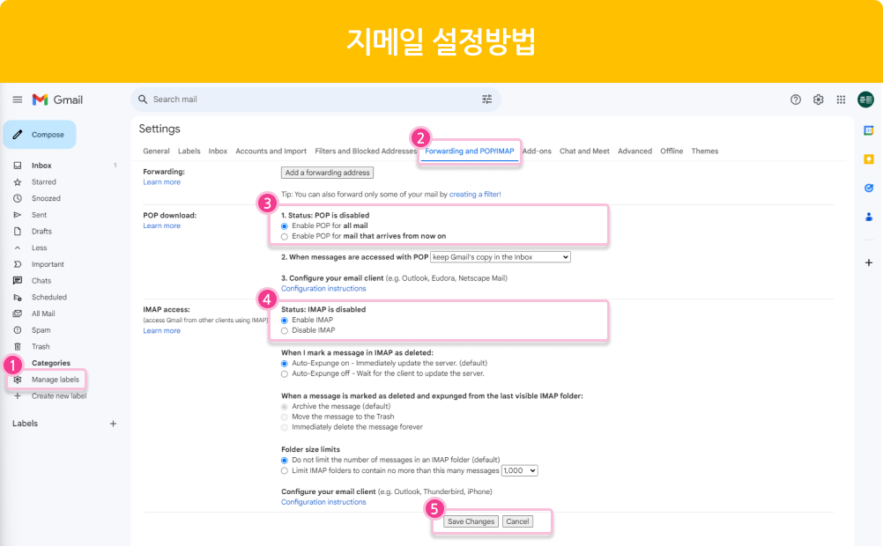Click Create new label in sidebar

point(58,395)
